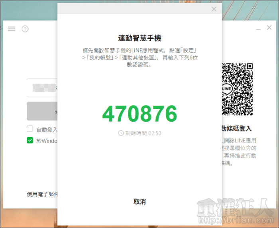
Task: Close the 連動智慧手機 dialog with X
Action: (214, 9)
